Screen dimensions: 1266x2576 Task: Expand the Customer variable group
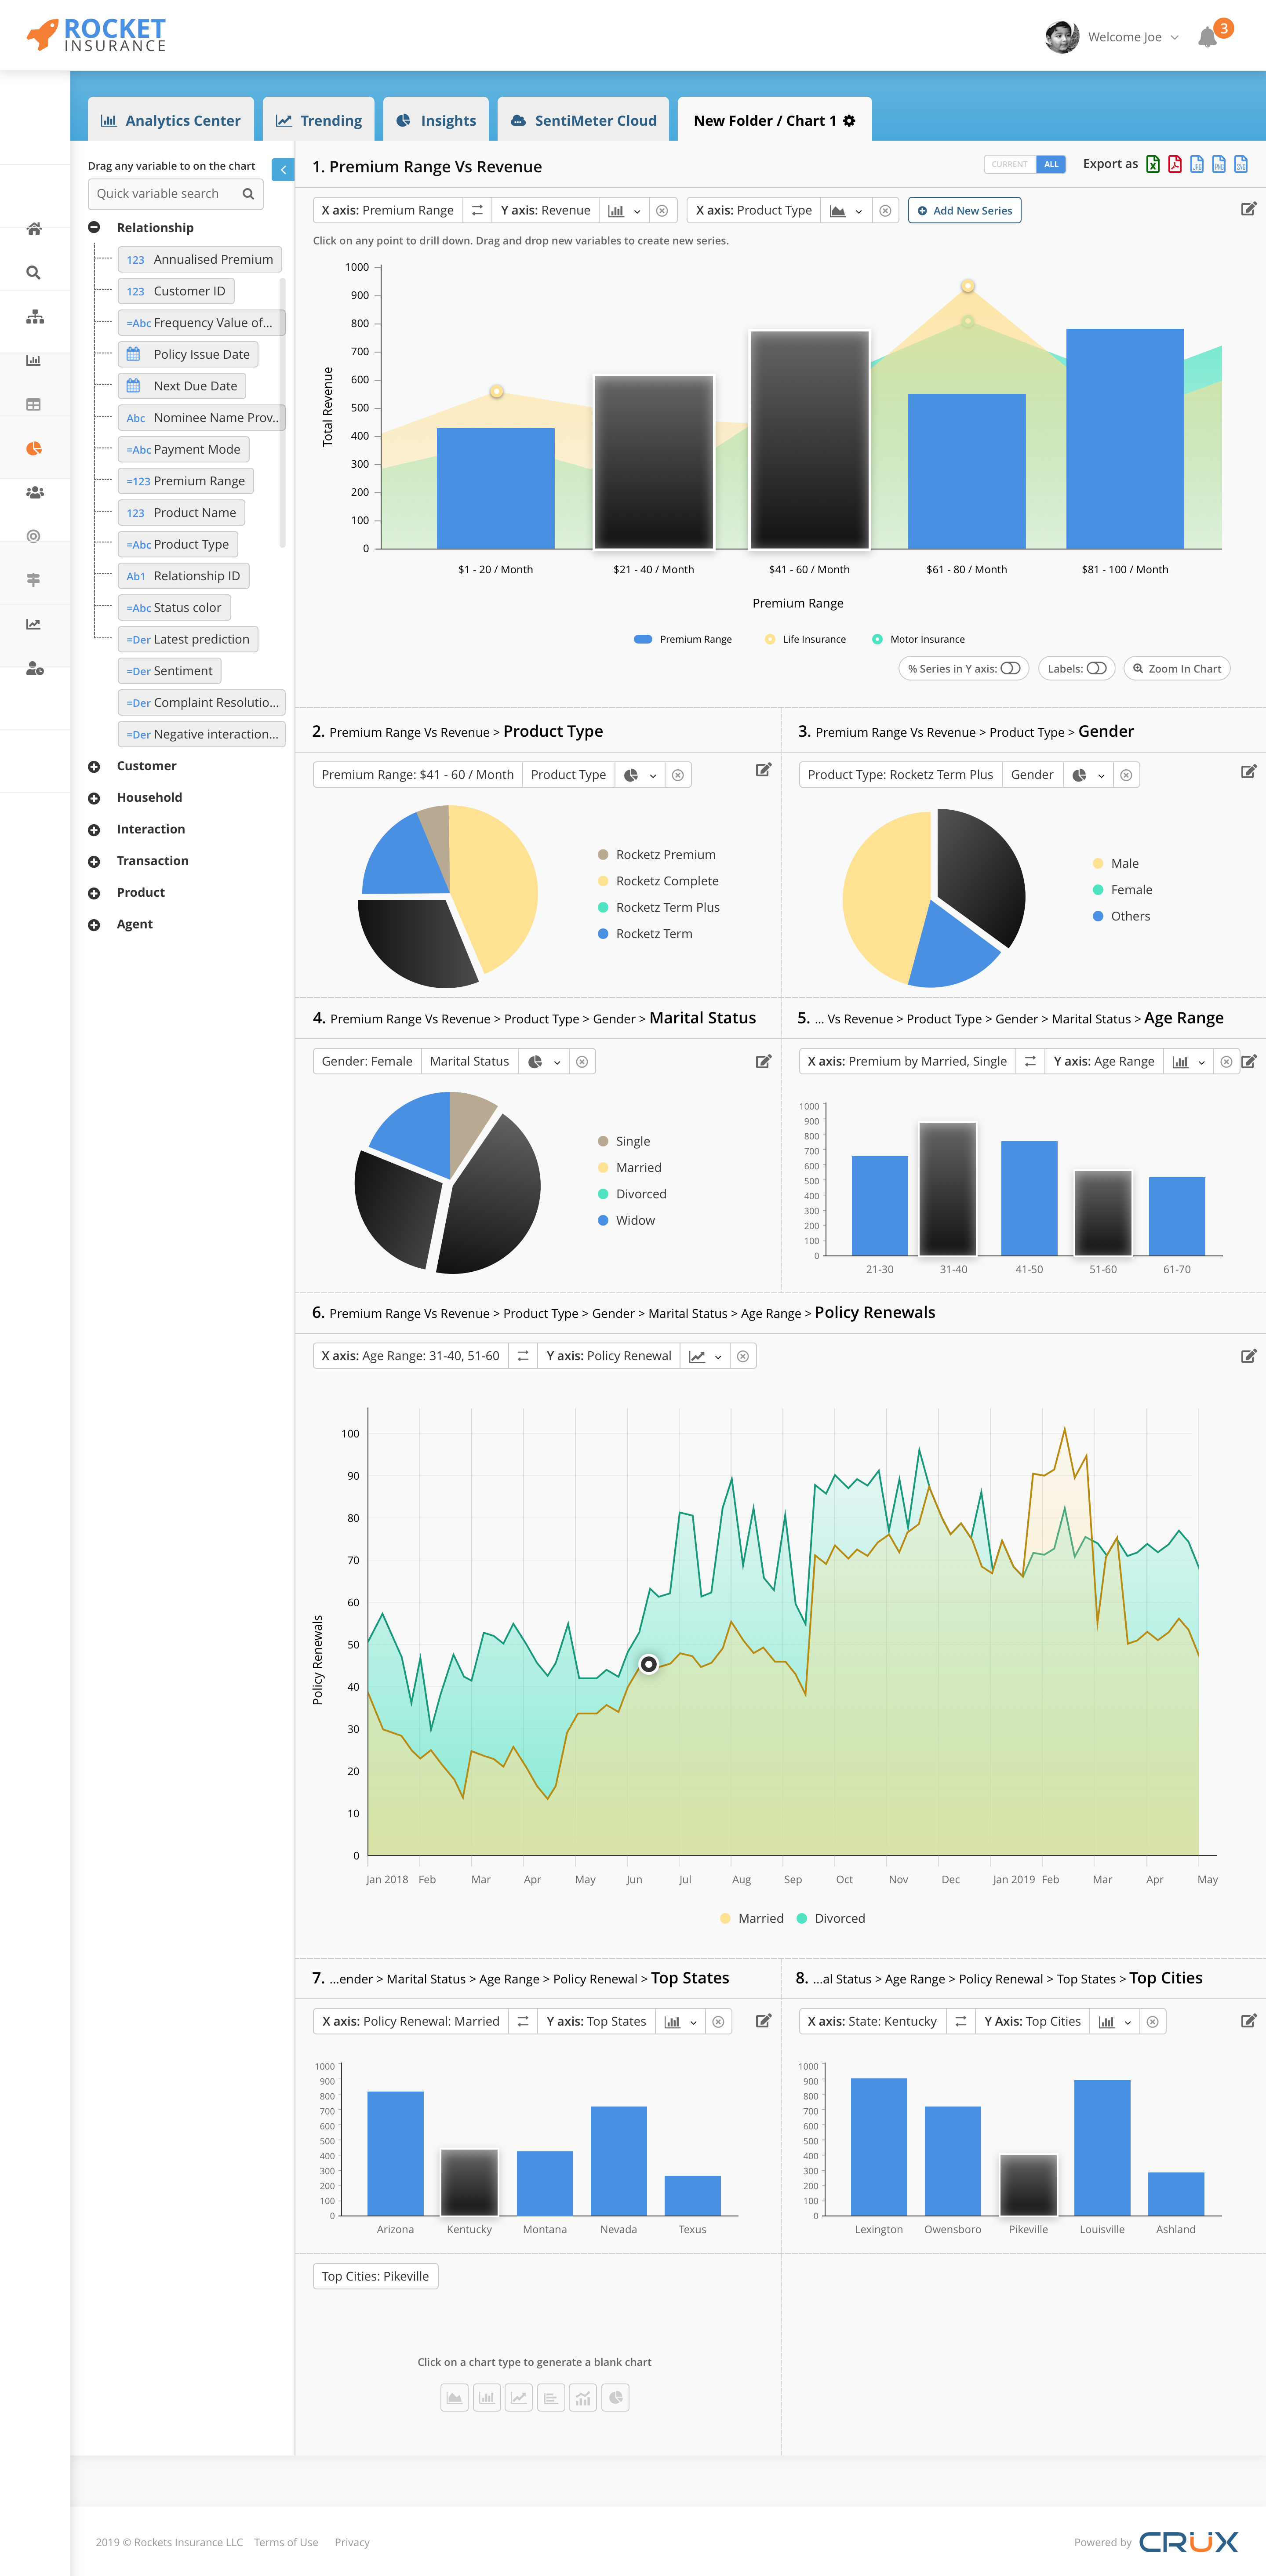[x=94, y=766]
